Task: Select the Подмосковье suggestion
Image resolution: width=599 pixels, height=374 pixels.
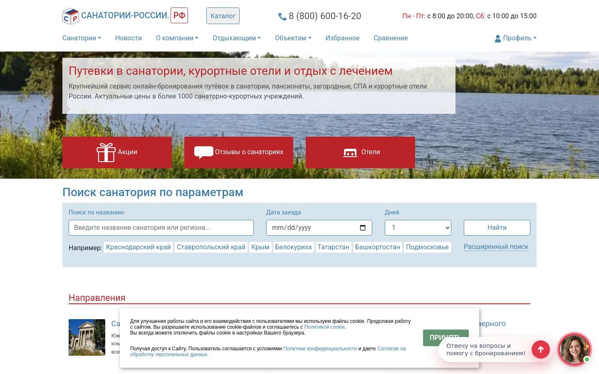Action: [427, 247]
